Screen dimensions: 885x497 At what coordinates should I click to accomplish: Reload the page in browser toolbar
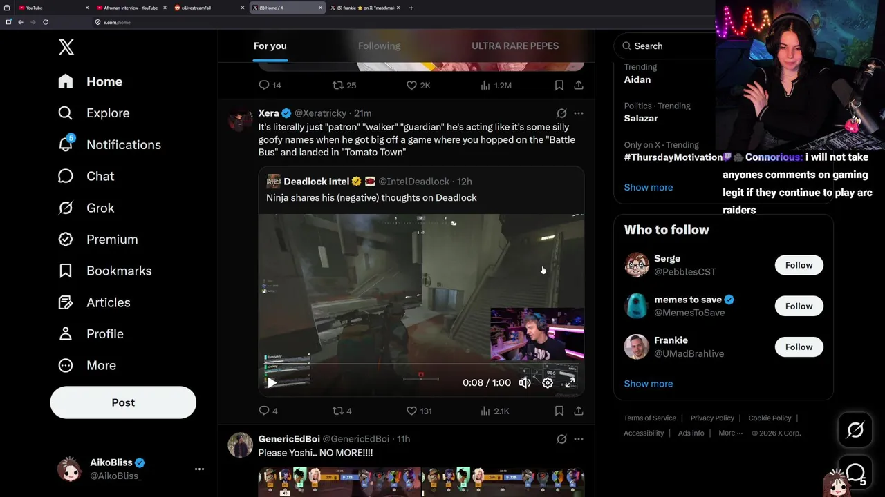point(46,22)
